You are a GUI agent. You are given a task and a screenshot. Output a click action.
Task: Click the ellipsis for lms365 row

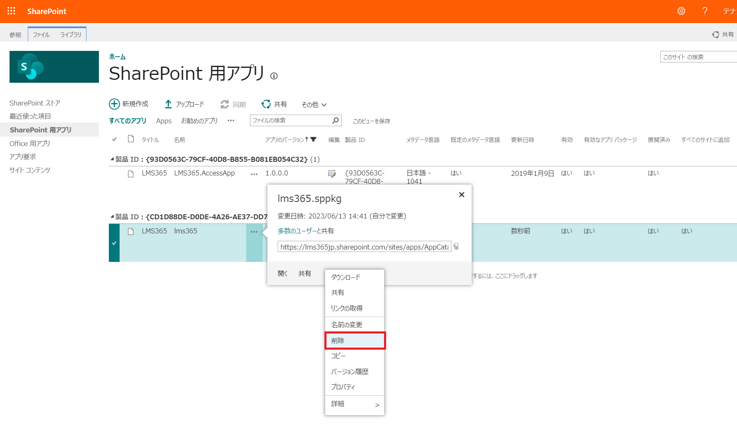pyautogui.click(x=254, y=232)
